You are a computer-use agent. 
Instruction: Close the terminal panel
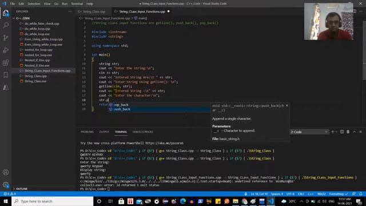click(360, 132)
